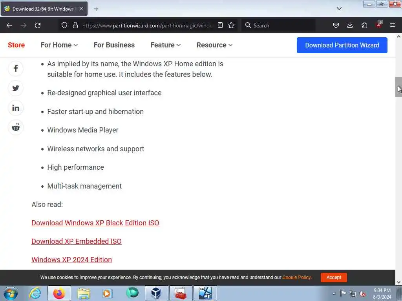Open the Firefox hamburger application menu

pos(393,25)
